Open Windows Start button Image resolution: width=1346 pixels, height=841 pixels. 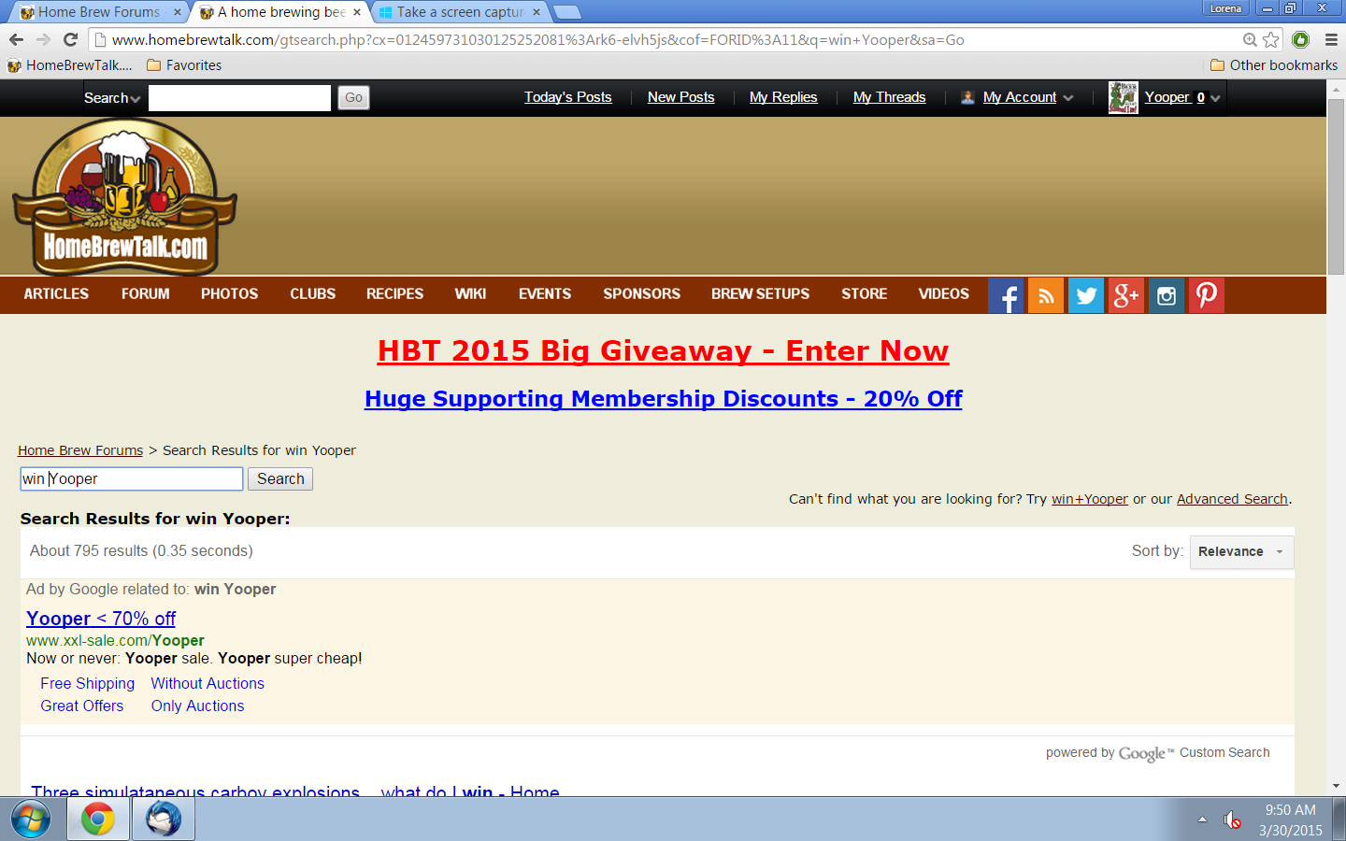[31, 820]
